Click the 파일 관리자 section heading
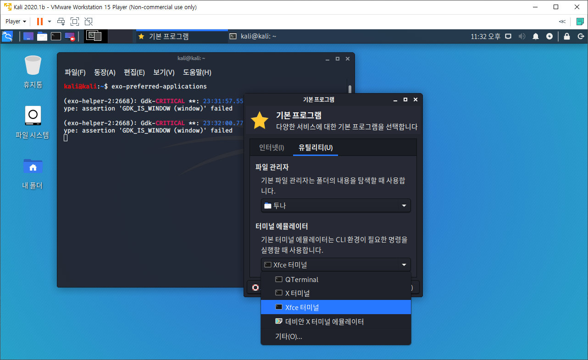The height and width of the screenshot is (360, 588). pyautogui.click(x=272, y=167)
